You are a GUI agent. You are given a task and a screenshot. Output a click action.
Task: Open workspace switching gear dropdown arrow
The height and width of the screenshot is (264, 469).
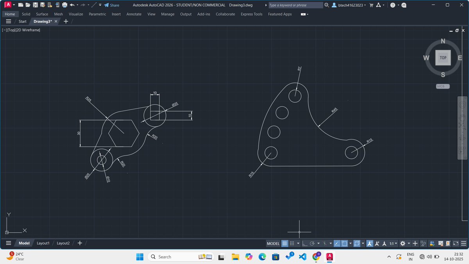click(x=409, y=243)
